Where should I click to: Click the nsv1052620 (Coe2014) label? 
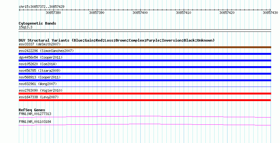click(38, 64)
